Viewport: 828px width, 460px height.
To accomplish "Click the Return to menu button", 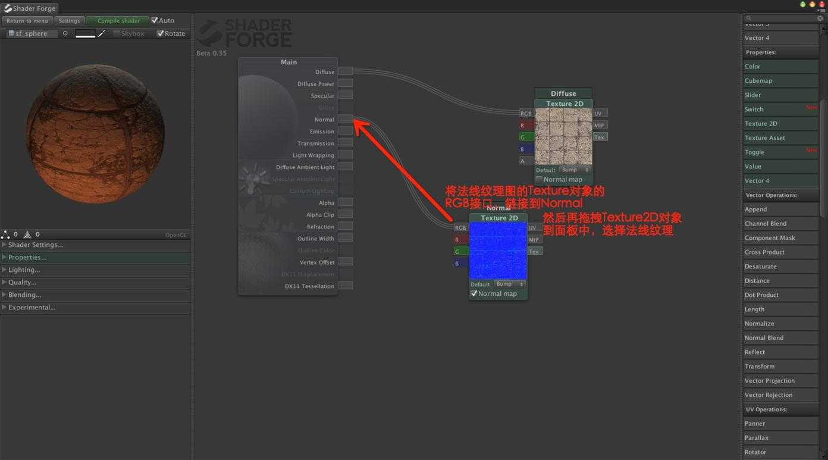I will [27, 21].
